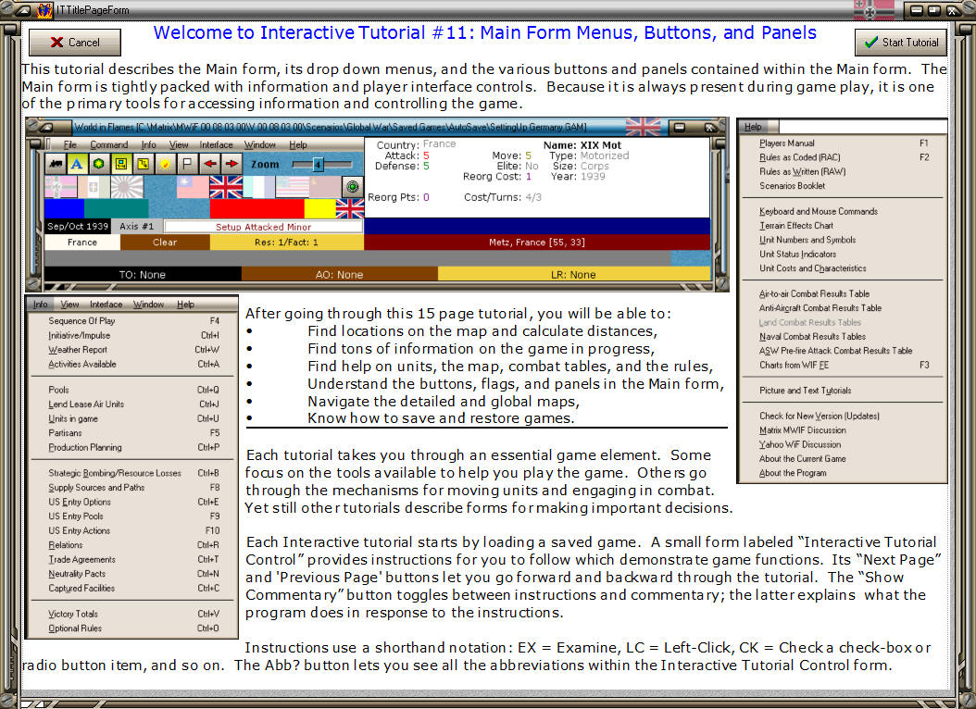Open the Info menu header above Sequence Of Play

coord(41,305)
